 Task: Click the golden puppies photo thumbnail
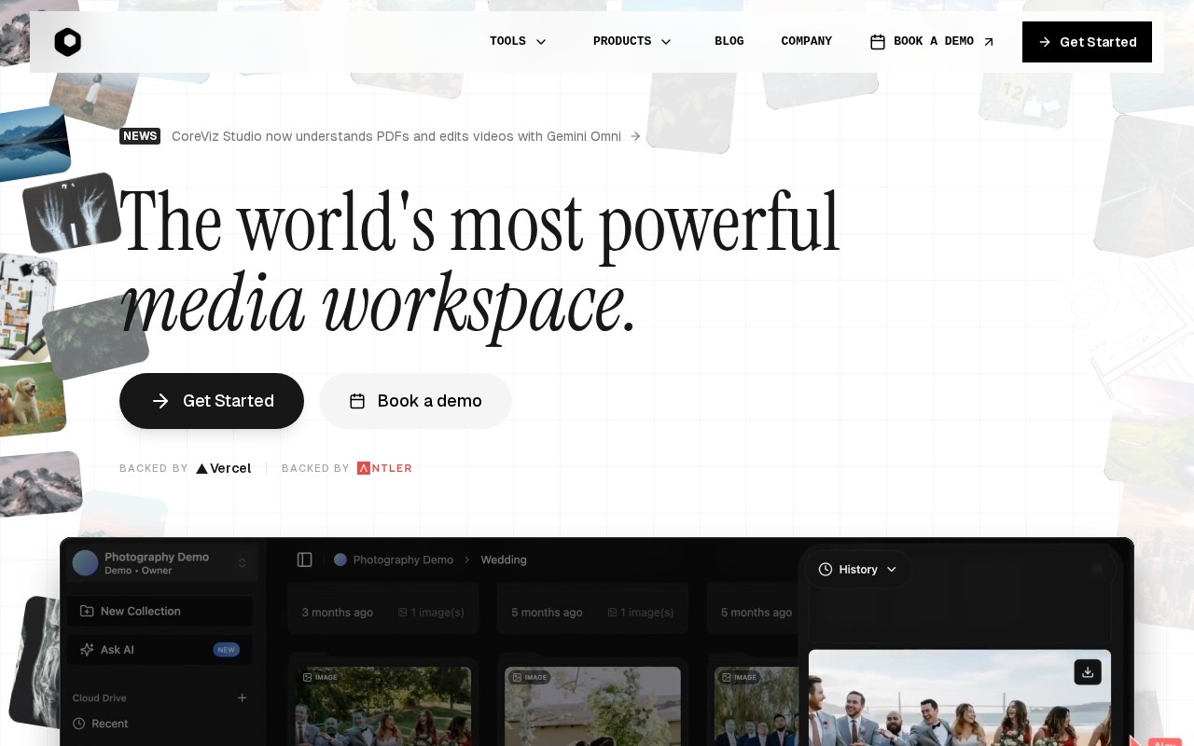tap(31, 399)
